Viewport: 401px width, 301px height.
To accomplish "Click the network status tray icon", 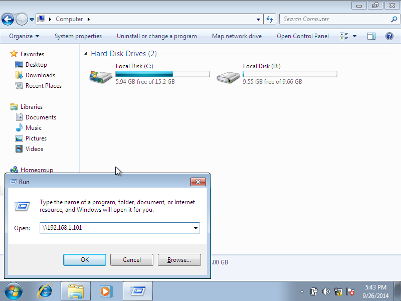I will [338, 291].
